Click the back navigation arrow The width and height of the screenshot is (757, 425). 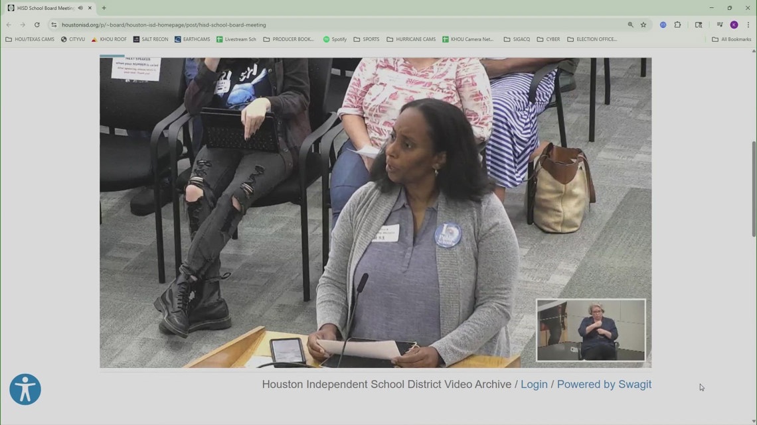point(9,25)
